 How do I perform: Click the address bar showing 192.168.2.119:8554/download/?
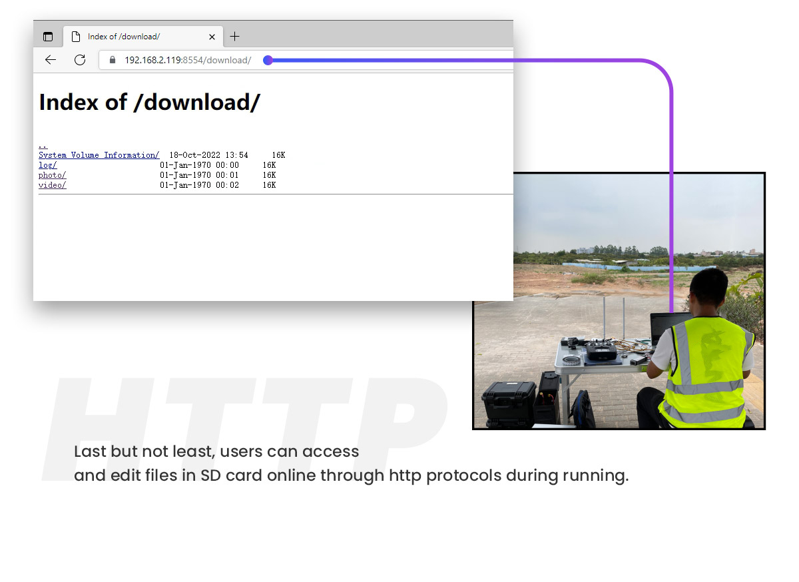coord(188,60)
